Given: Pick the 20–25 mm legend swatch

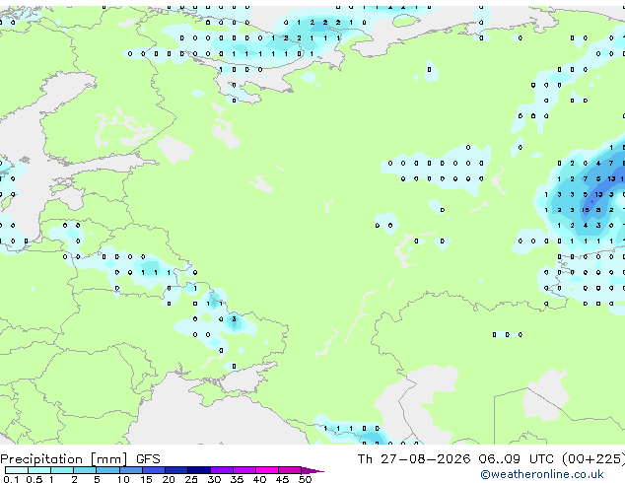Looking at the screenshot, I should (175, 470).
